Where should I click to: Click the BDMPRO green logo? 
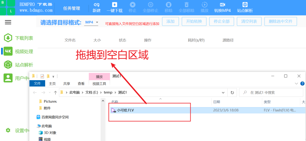click(7, 7)
